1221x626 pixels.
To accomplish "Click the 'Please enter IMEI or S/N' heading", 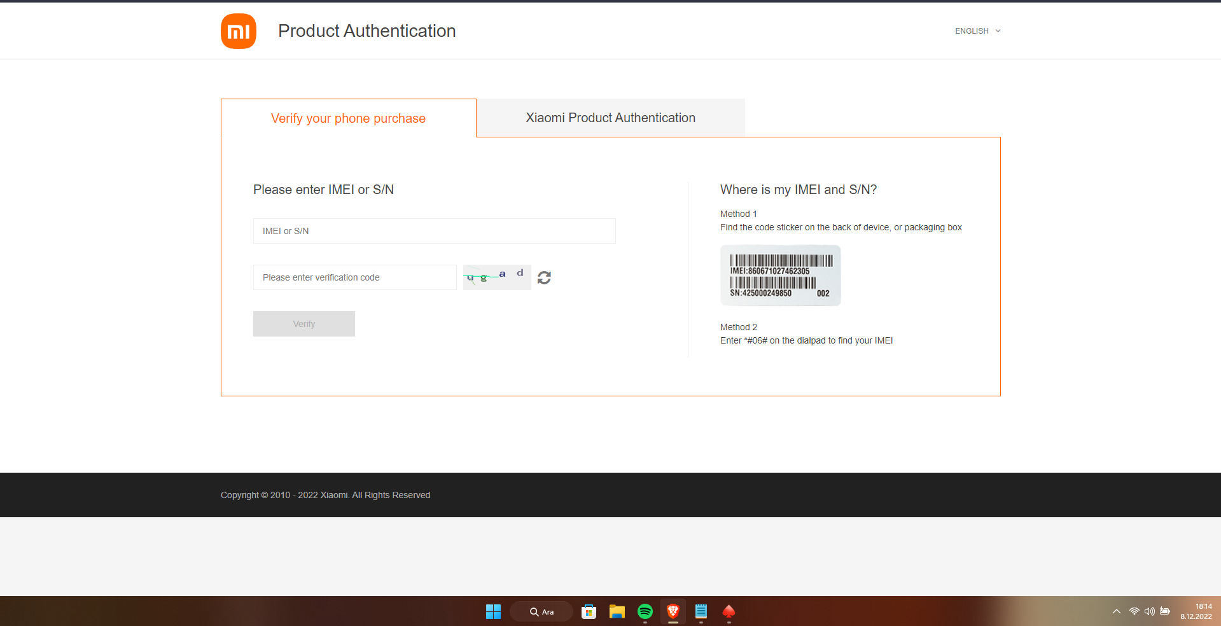I will [323, 190].
